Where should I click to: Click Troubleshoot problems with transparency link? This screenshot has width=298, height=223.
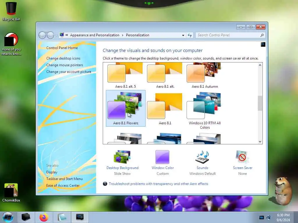point(159,184)
